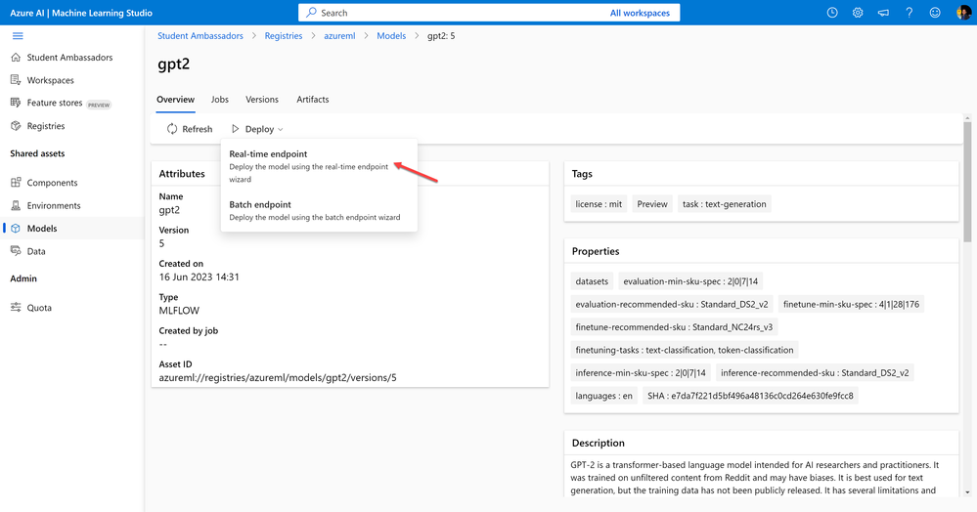977x512 pixels.
Task: Go to Student Ambassadors breadcrumb link
Action: tap(200, 36)
